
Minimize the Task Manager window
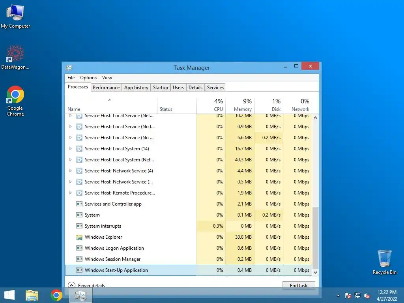(x=286, y=66)
